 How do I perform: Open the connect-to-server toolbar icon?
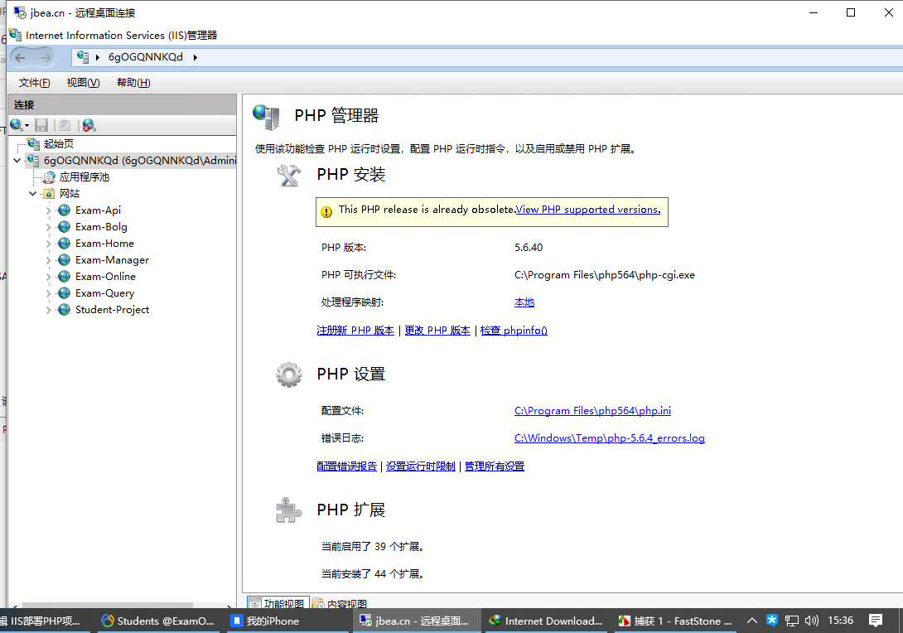coord(17,125)
